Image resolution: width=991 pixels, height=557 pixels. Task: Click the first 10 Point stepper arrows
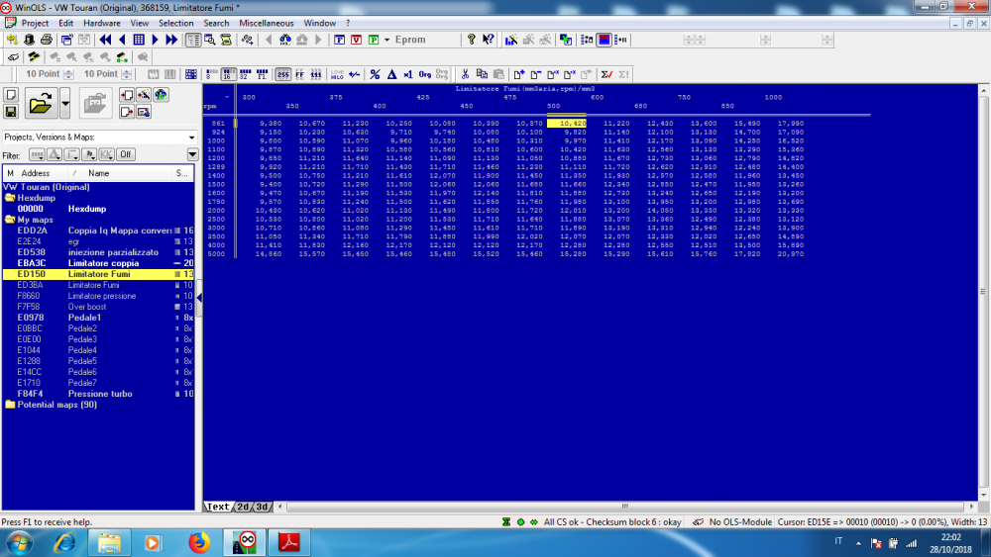click(68, 74)
